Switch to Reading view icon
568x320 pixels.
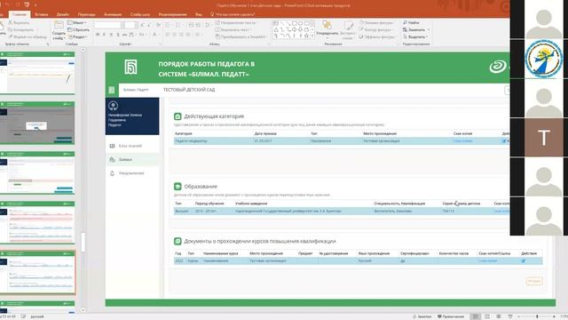coord(499,316)
